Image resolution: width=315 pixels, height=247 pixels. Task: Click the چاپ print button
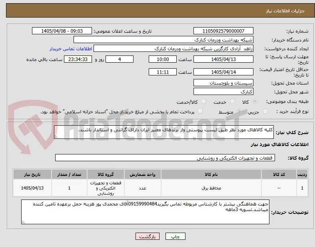click(x=175, y=237)
